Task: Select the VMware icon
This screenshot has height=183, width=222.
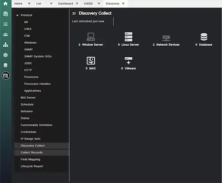Action: (128, 60)
